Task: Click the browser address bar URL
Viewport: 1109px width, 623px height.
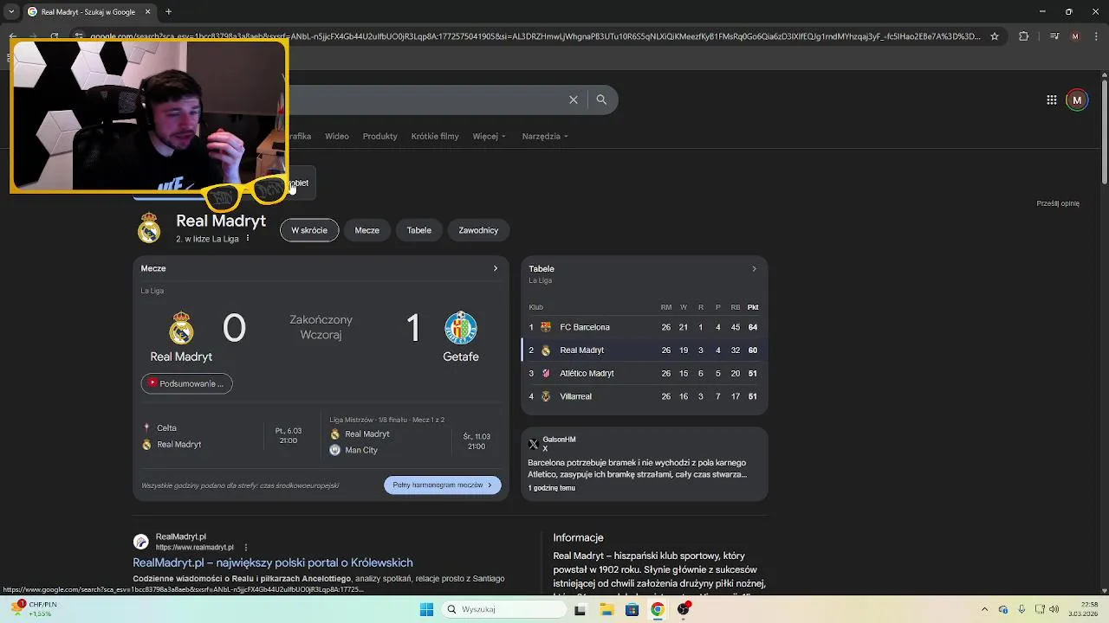Action: (x=535, y=36)
